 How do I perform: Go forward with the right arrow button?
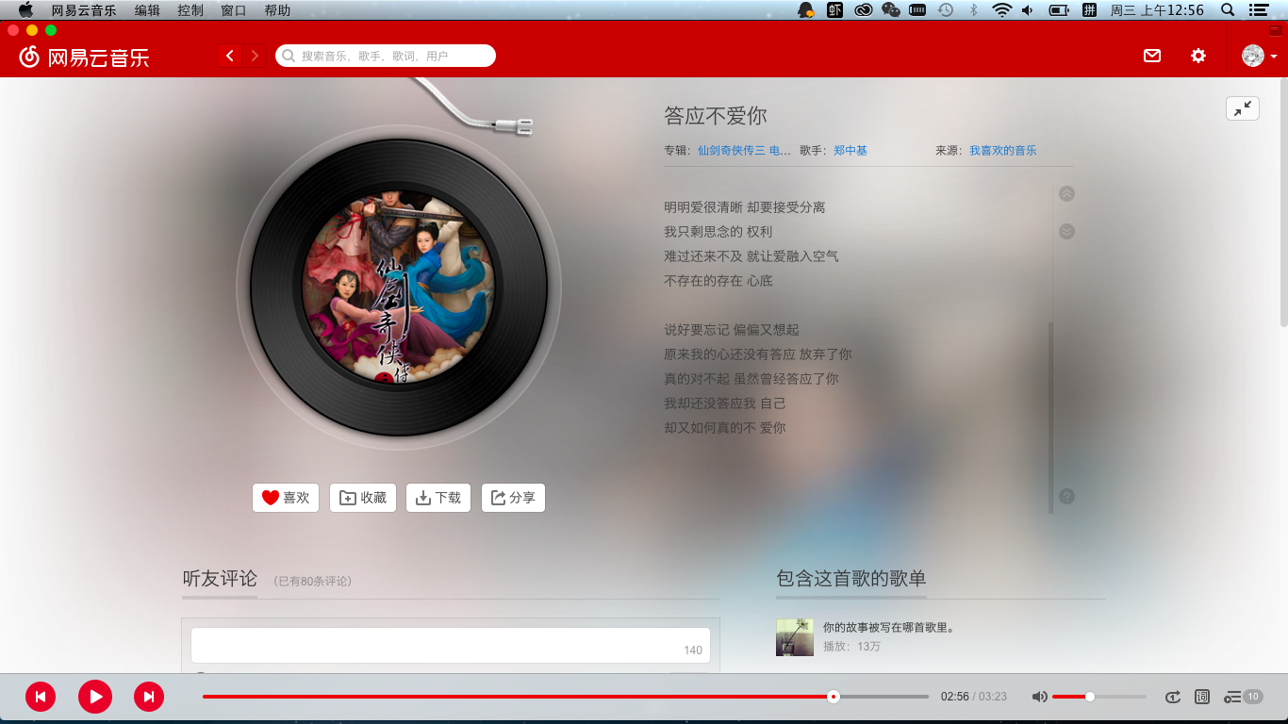point(254,56)
